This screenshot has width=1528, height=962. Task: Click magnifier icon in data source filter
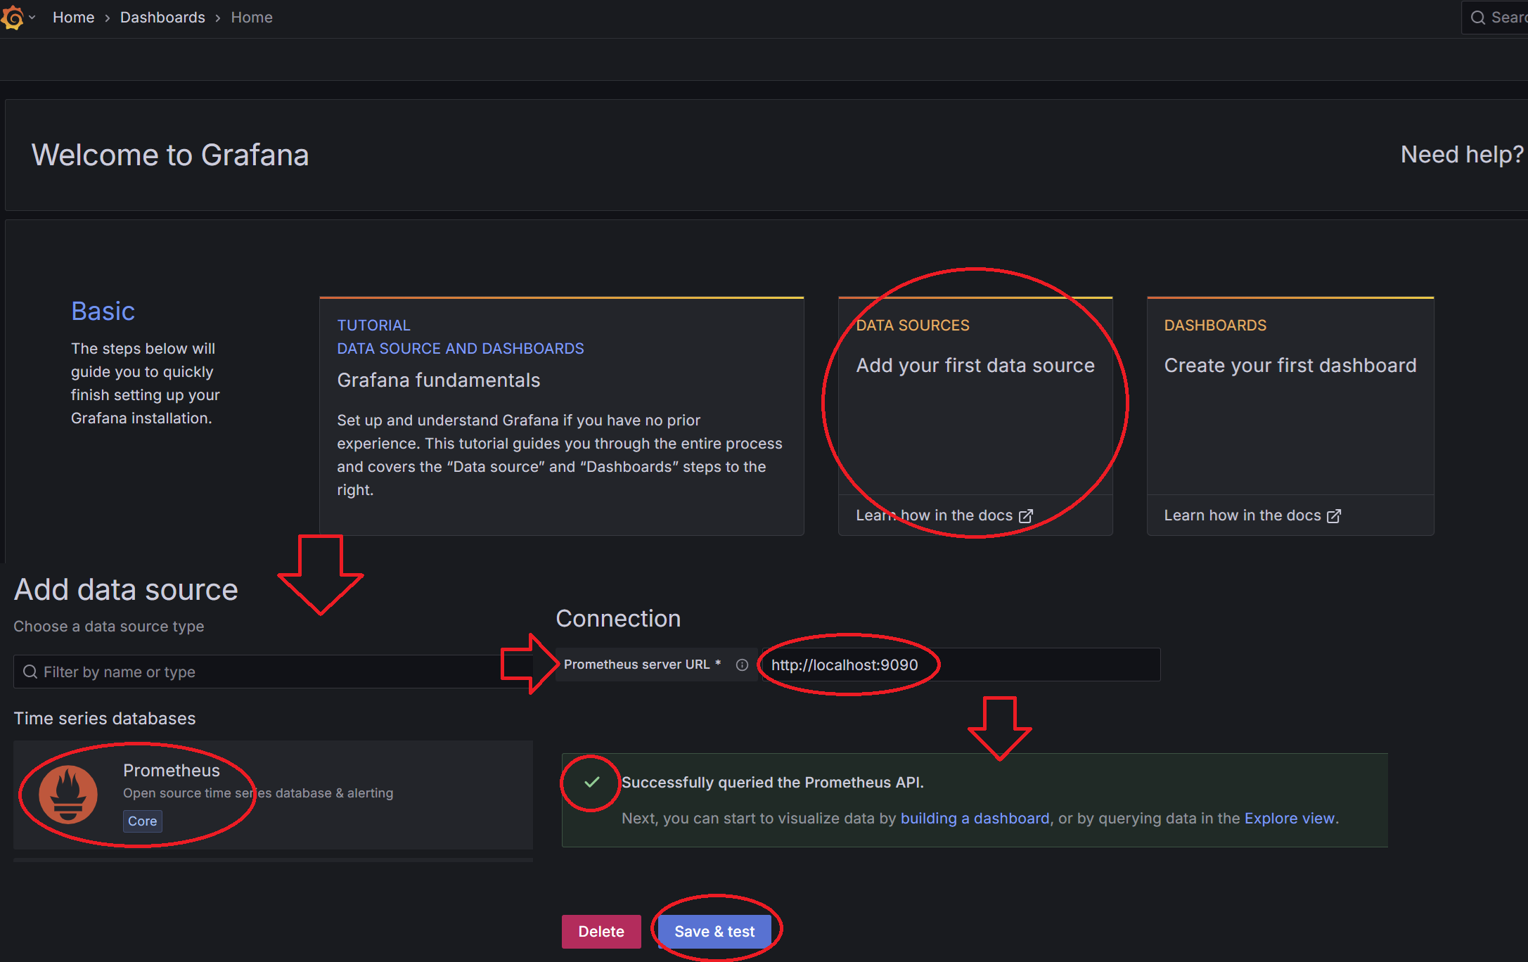30,672
